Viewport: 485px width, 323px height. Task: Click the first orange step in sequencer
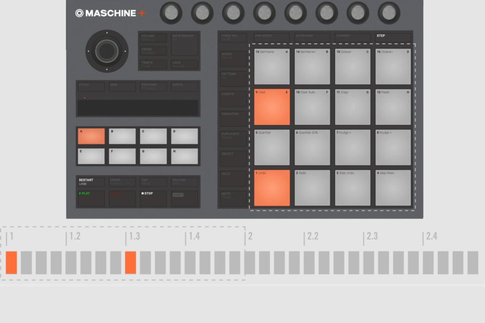pyautogui.click(x=11, y=262)
